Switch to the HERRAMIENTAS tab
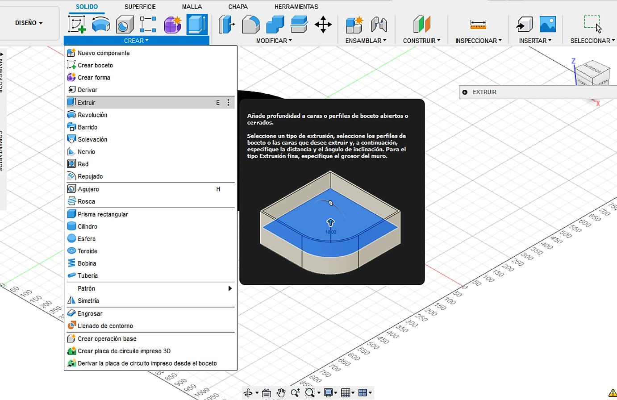617x400 pixels. pyautogui.click(x=296, y=7)
